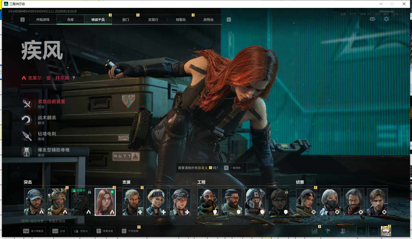This screenshot has height=239, width=412.
Task: Select the white-haired masked recon operator
Action: click(330, 202)
